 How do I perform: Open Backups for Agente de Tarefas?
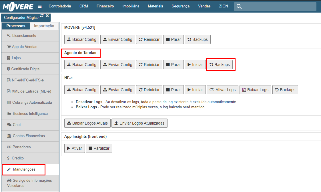(220, 65)
